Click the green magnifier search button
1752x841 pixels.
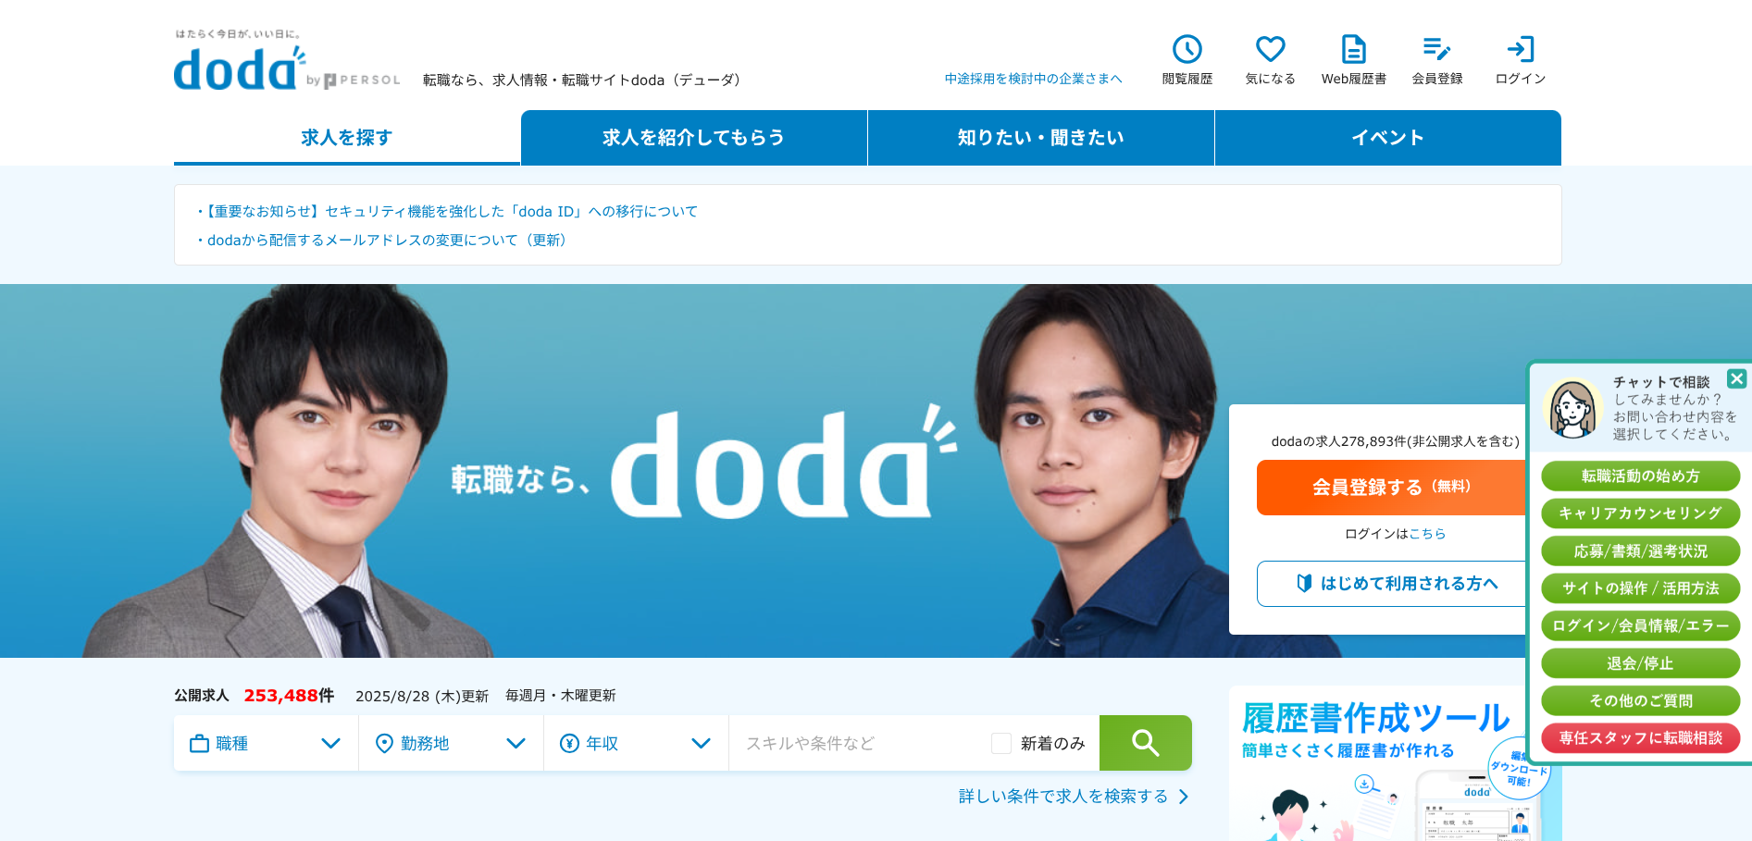pos(1145,743)
